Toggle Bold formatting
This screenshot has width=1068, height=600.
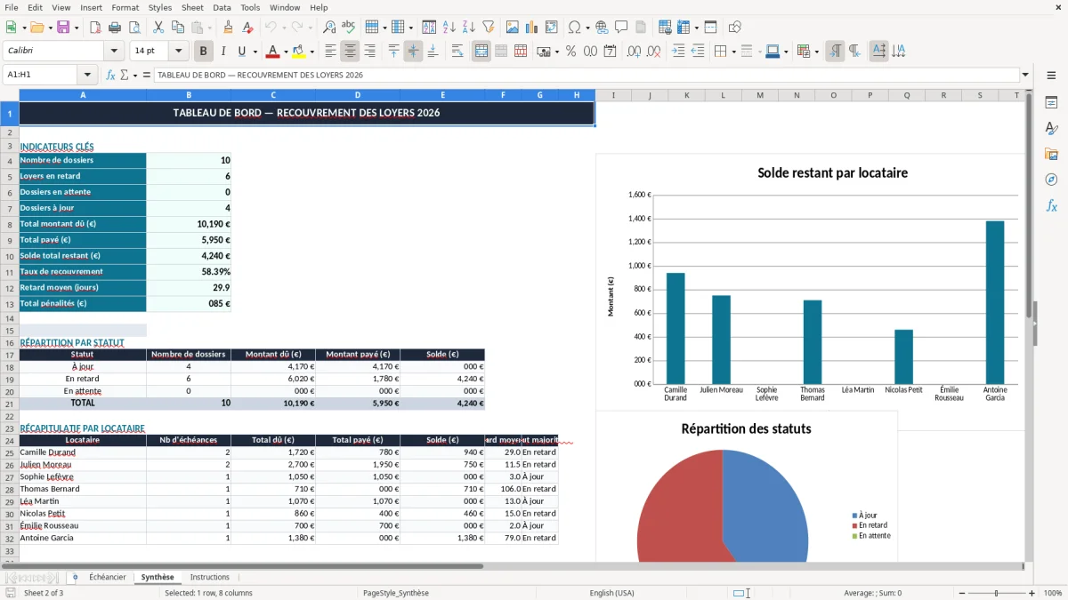(204, 52)
